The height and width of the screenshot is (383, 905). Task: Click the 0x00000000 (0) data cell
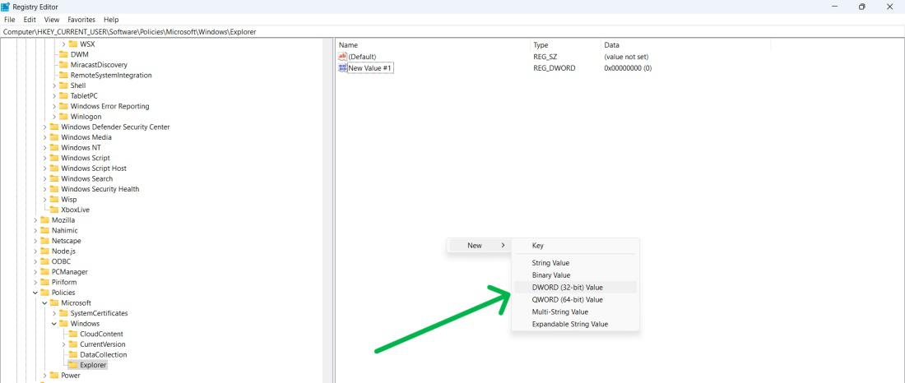[x=628, y=68]
